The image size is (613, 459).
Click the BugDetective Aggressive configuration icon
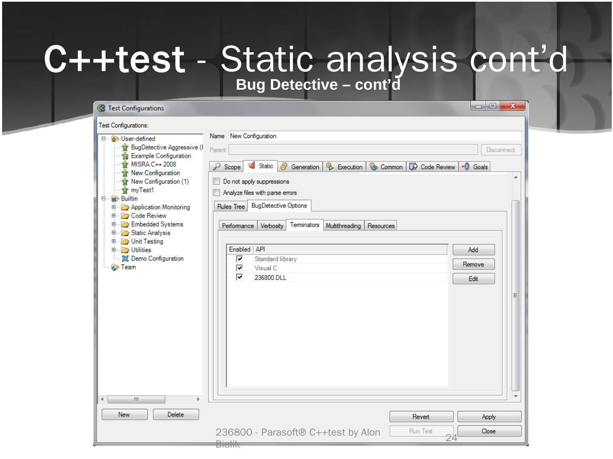pyautogui.click(x=125, y=147)
